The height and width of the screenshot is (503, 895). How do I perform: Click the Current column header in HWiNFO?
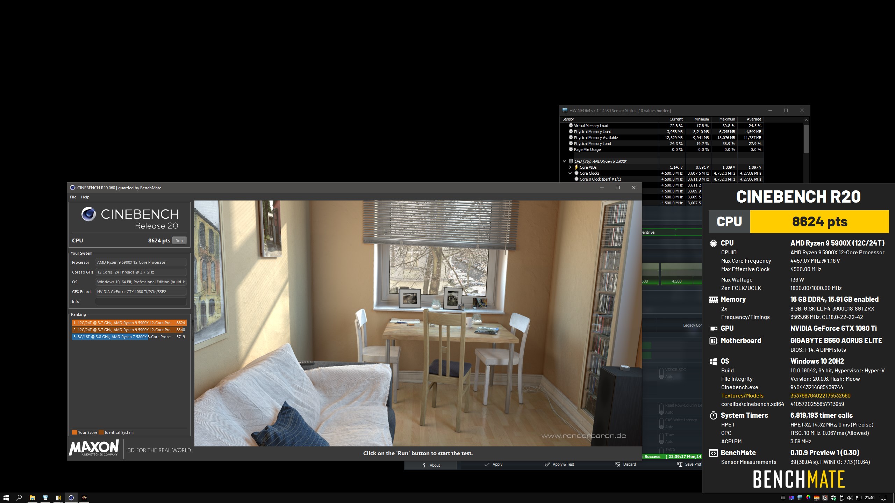672,119
